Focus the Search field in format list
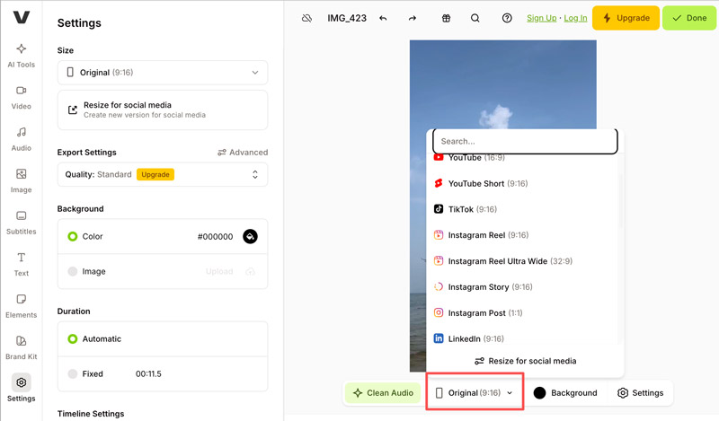Screen dimensions: 719x421 (525, 141)
